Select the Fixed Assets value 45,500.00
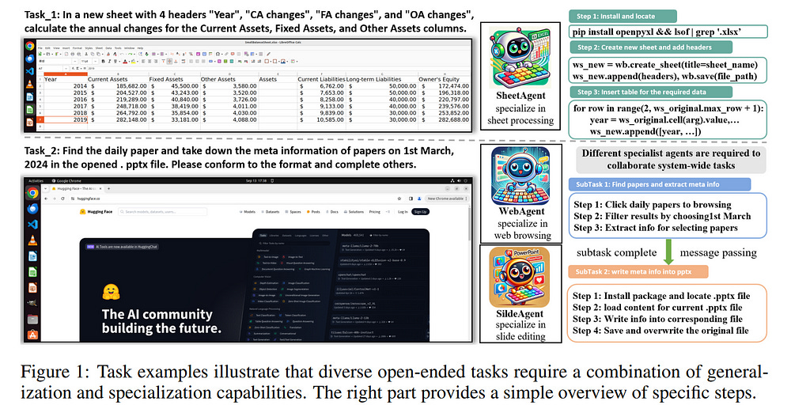The height and width of the screenshot is (405, 791). (x=174, y=86)
